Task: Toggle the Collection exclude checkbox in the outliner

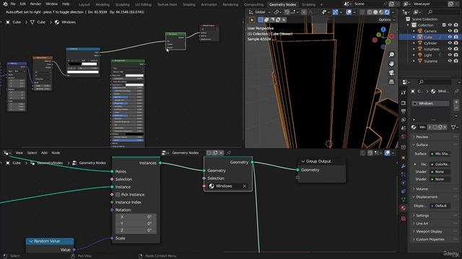Action: tap(444, 25)
